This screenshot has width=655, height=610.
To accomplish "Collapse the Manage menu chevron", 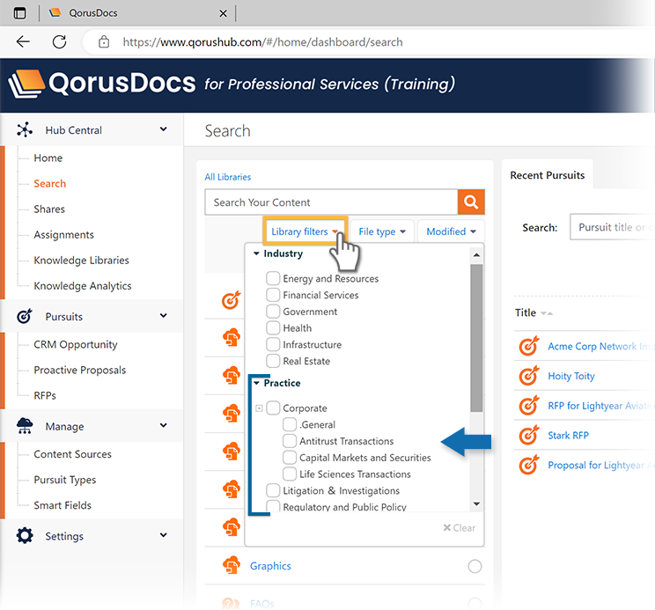I will point(164,425).
